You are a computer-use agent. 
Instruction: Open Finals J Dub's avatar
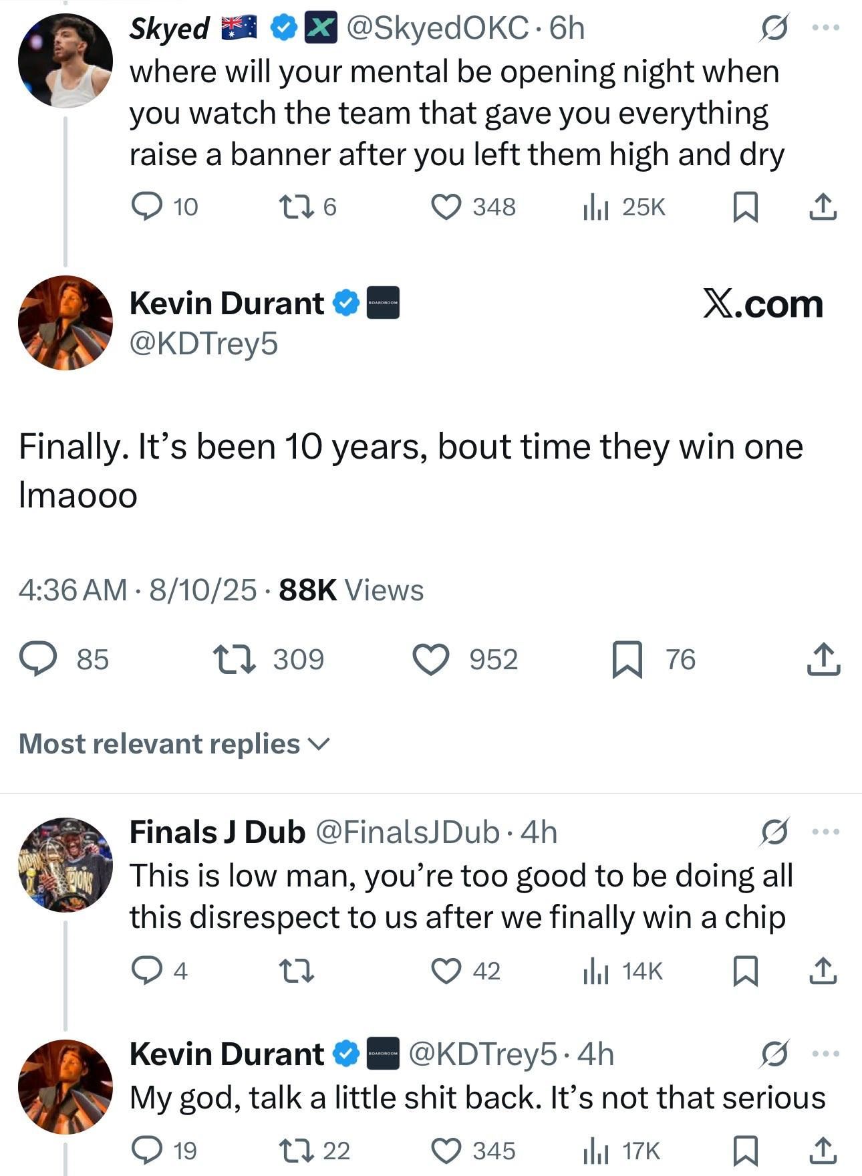[x=65, y=864]
